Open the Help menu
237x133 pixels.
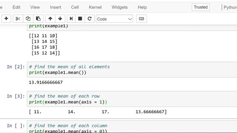[x=142, y=7]
